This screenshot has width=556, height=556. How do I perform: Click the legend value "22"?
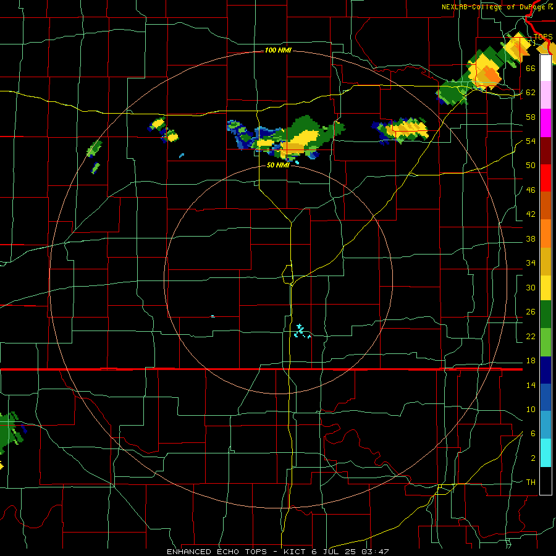tap(531, 336)
